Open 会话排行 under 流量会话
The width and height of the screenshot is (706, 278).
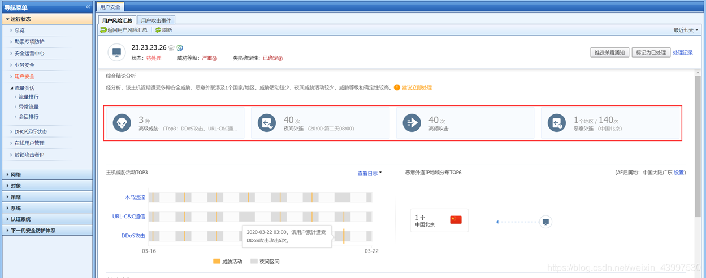click(29, 117)
